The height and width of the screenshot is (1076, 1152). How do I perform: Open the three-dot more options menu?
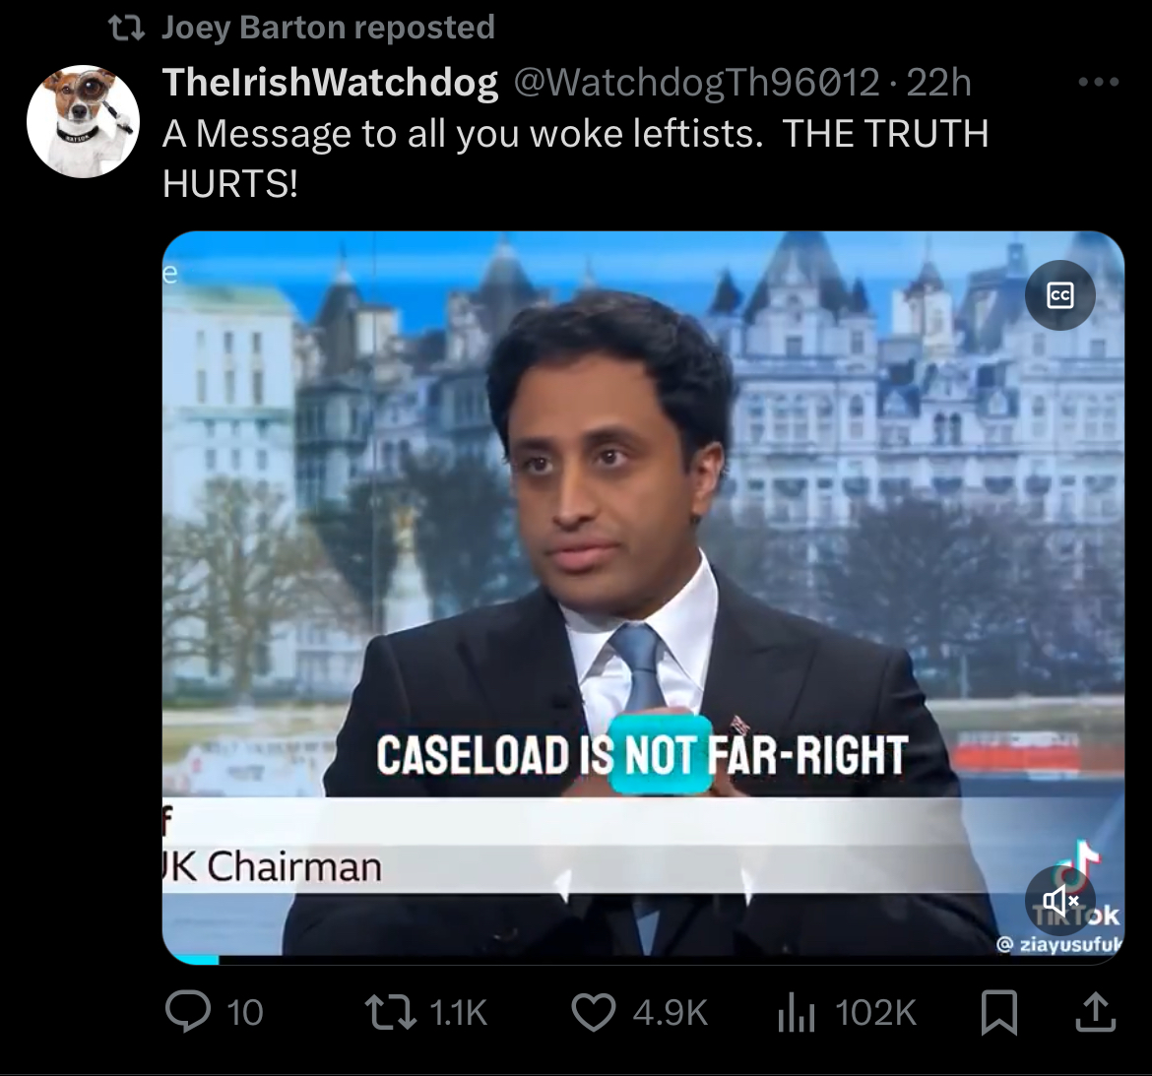click(x=1099, y=82)
